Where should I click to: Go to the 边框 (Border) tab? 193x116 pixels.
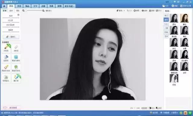click(43, 6)
